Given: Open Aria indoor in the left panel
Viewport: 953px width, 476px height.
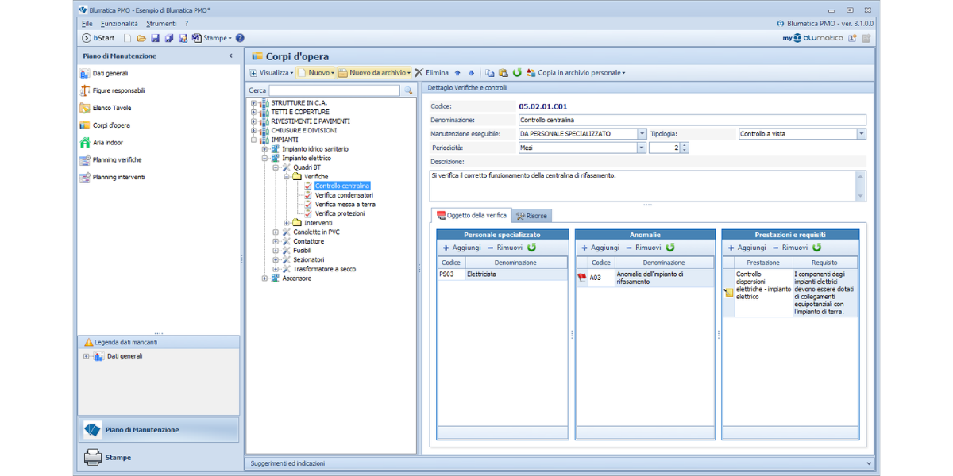Looking at the screenshot, I should point(107,143).
